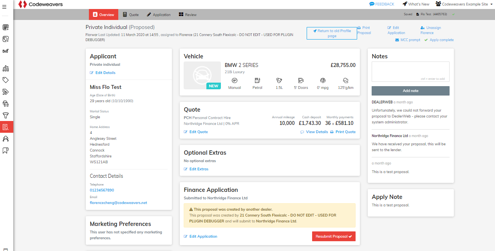The height and width of the screenshot is (251, 495).
Task: Click the highlighted proposal search sidebar icon
Action: pyautogui.click(x=6, y=127)
